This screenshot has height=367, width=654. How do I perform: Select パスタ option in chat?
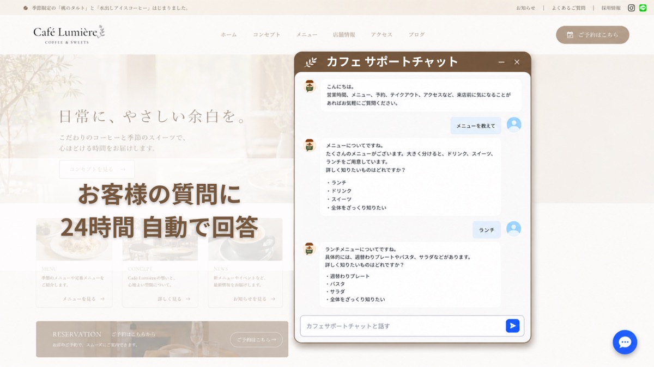click(335, 284)
